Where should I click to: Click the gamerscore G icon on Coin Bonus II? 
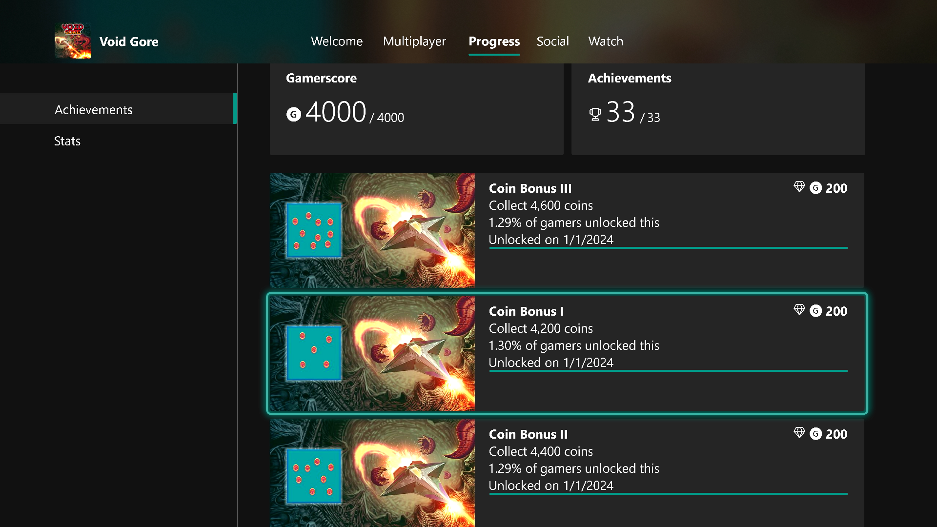point(815,434)
